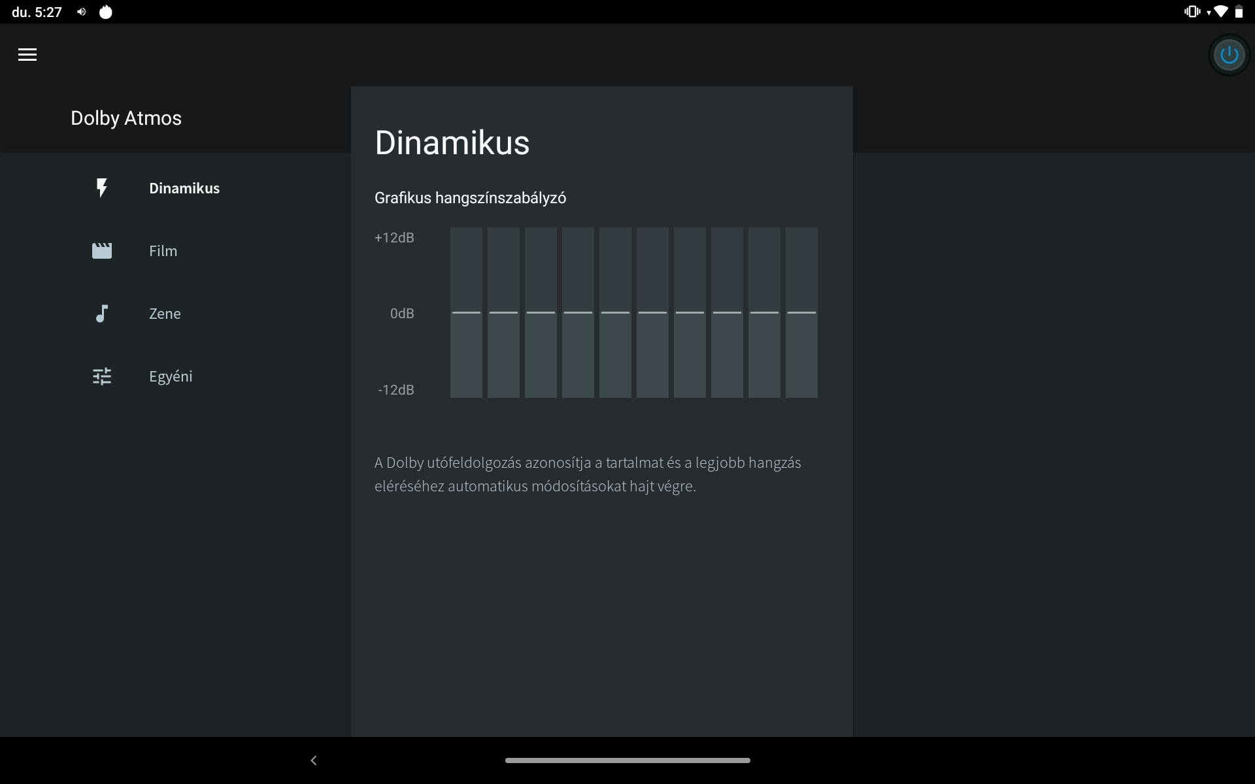Viewport: 1255px width, 784px height.
Task: Click the Dolby Atmos title text
Action: pyautogui.click(x=126, y=118)
